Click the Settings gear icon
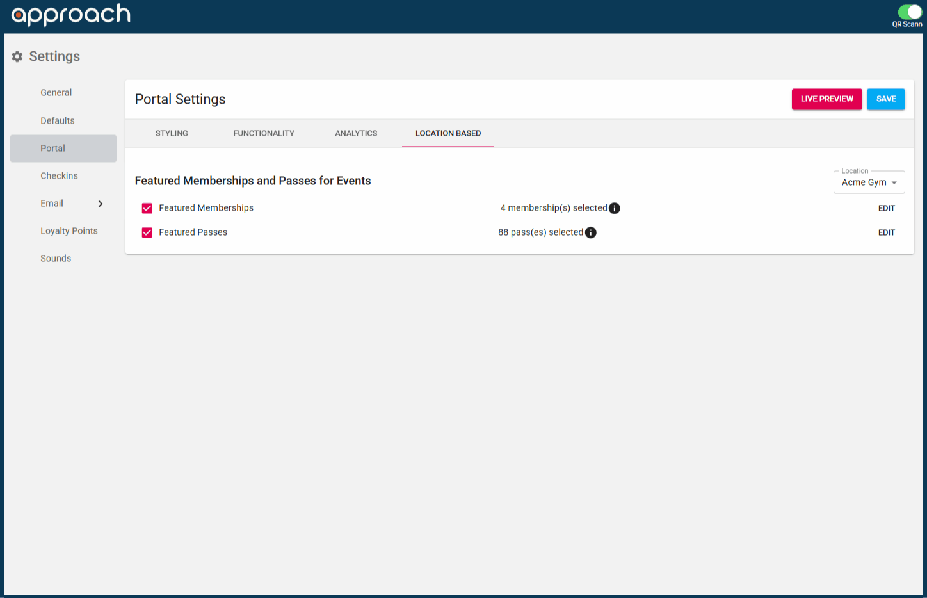Viewport: 927px width, 598px height. (x=17, y=56)
